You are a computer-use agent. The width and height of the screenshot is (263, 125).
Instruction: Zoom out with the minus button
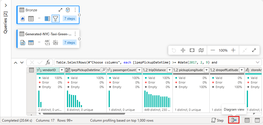click(213, 50)
